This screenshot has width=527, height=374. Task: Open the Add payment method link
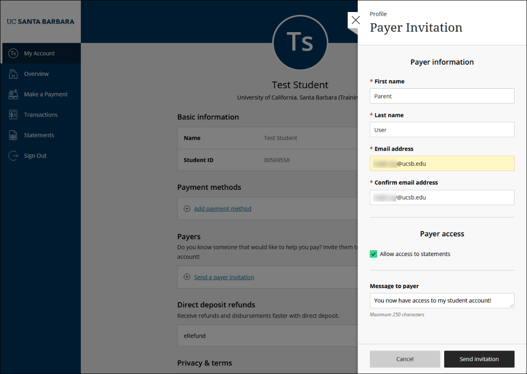pos(222,208)
